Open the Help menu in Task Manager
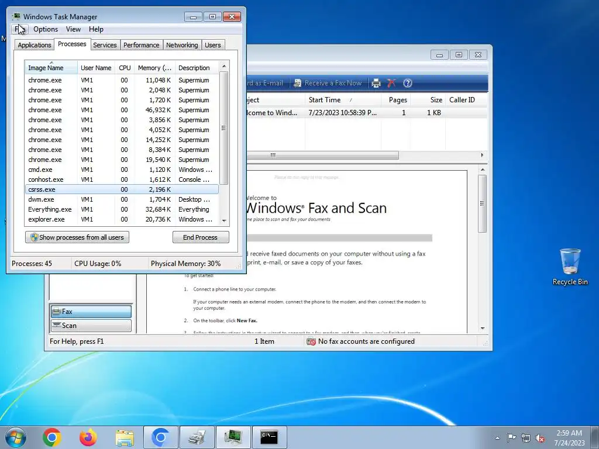 click(x=96, y=29)
